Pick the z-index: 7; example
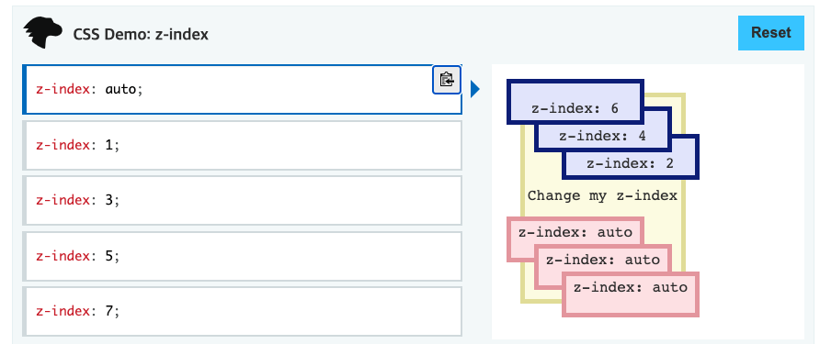Image resolution: width=820 pixels, height=344 pixels. (242, 312)
